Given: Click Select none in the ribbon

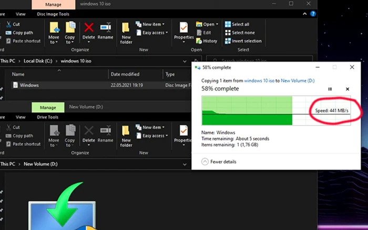Looking at the screenshot, I should coord(240,33).
